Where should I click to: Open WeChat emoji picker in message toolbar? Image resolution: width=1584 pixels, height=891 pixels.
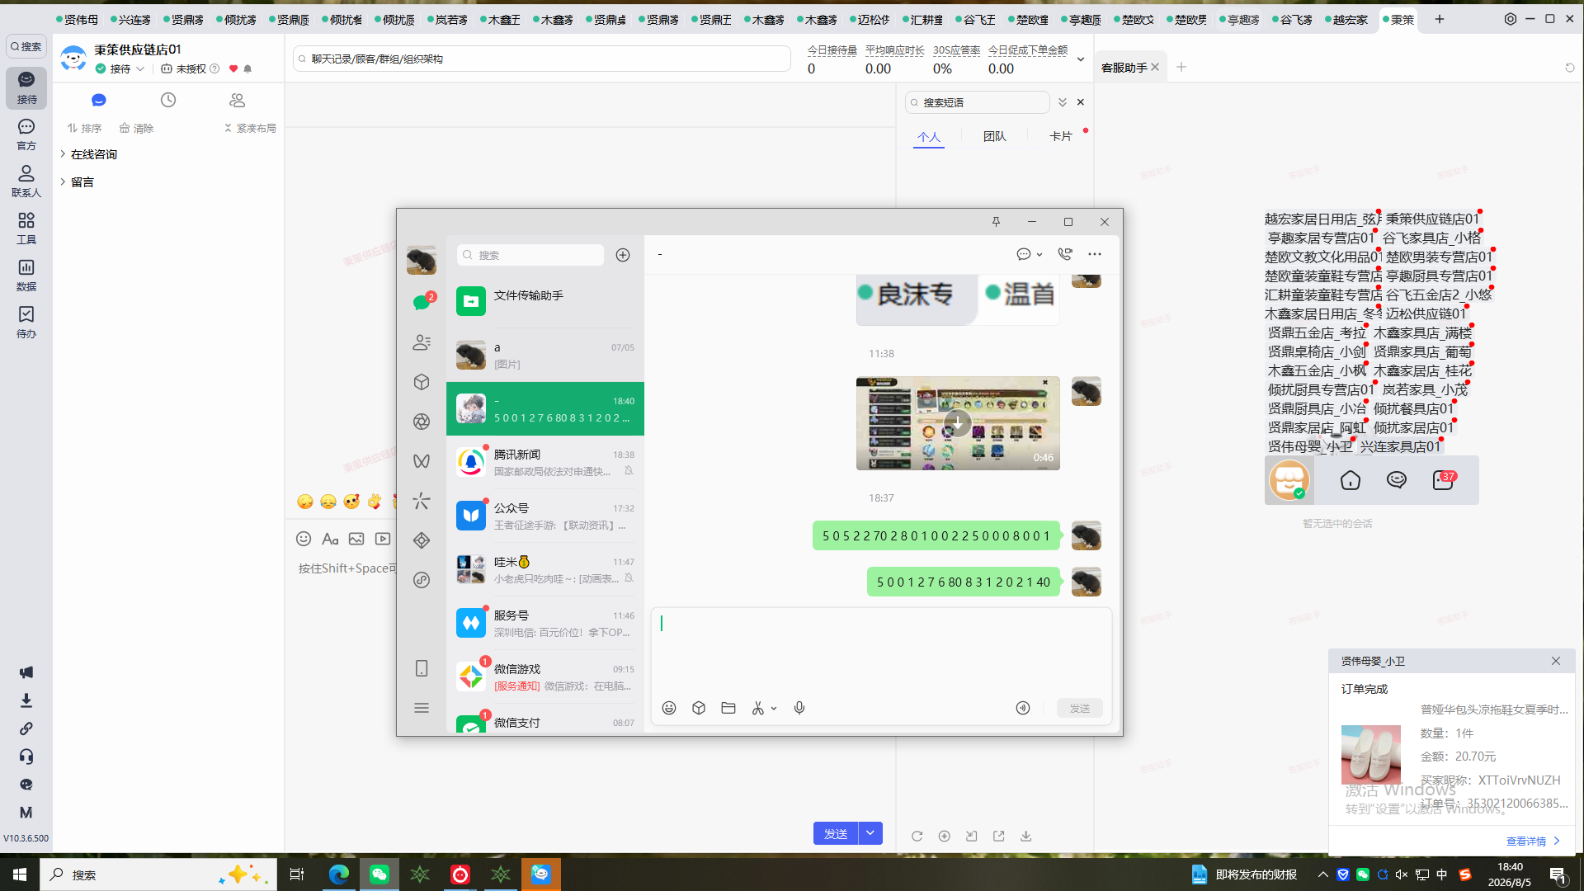[669, 708]
